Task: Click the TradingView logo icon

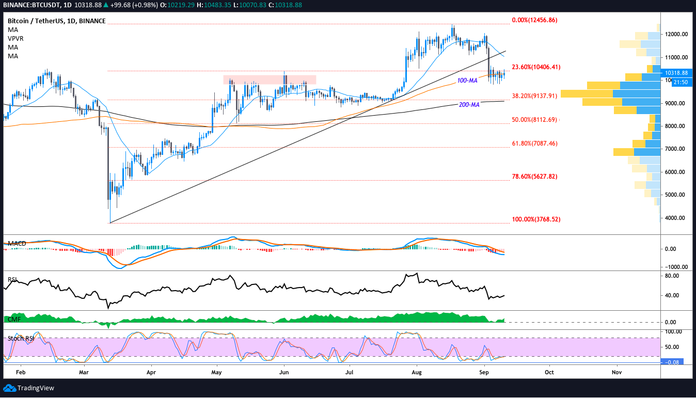Action: click(9, 388)
